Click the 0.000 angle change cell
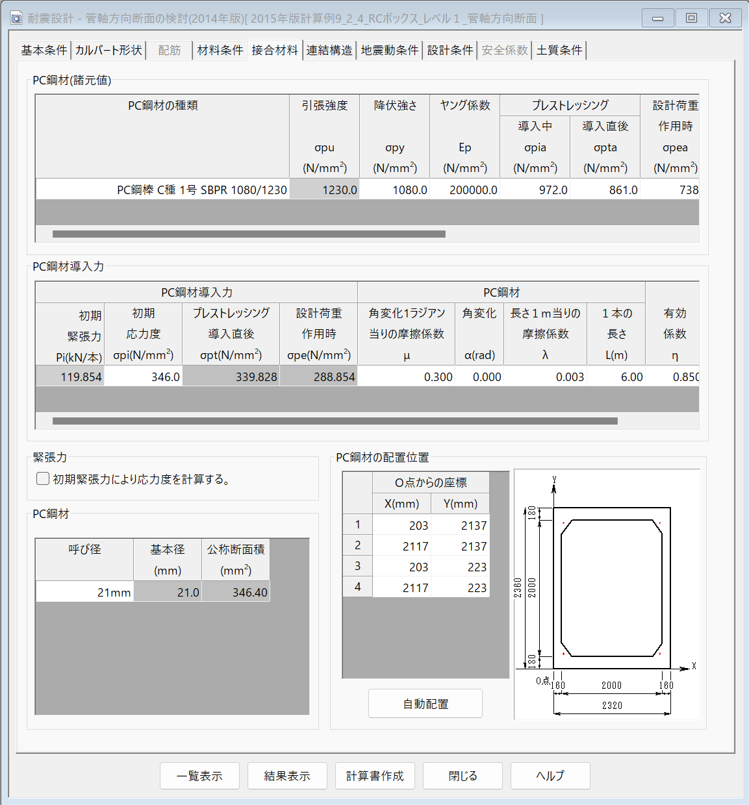 click(479, 377)
